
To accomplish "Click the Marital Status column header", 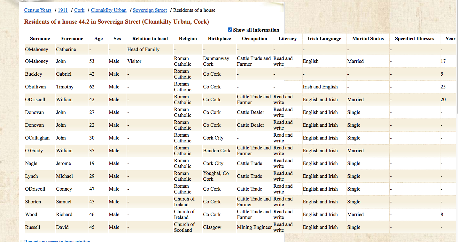I will (368, 39).
